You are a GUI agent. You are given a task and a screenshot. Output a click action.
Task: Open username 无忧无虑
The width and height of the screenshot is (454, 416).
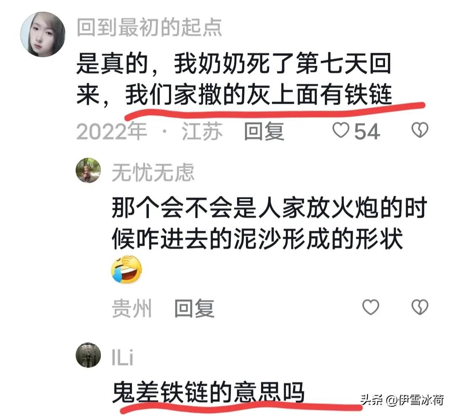(153, 172)
